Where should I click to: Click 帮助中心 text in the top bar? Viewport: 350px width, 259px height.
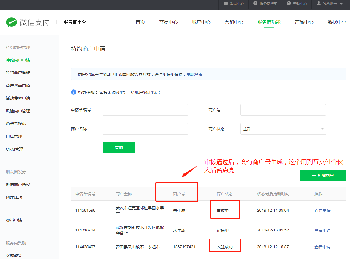pyautogui.click(x=300, y=4)
